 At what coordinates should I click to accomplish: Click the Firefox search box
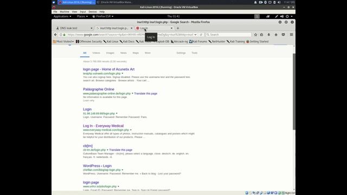[228, 35]
